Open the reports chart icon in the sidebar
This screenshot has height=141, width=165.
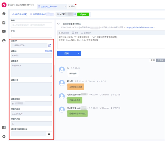click(x=4, y=128)
